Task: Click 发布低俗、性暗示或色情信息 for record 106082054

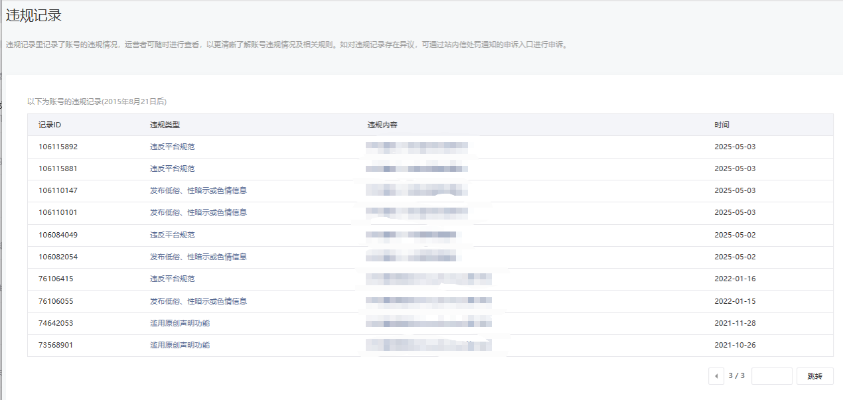Action: [198, 257]
